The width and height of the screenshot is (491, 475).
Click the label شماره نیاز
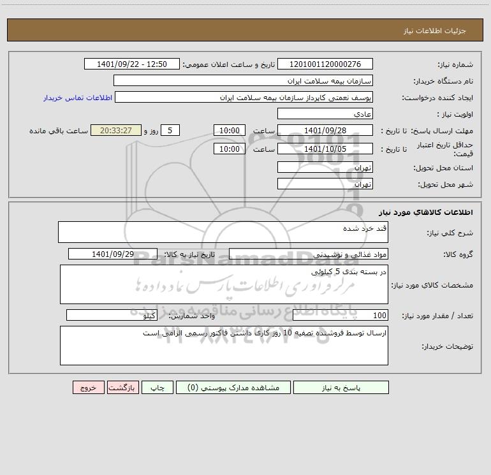(455, 64)
